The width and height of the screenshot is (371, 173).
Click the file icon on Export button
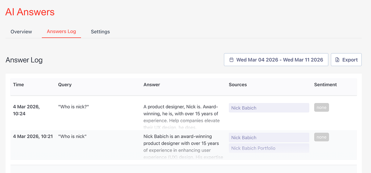337,60
